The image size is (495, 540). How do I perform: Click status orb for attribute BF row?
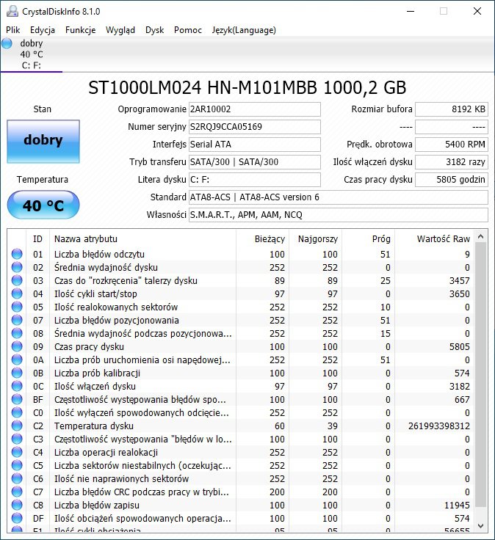[17, 399]
